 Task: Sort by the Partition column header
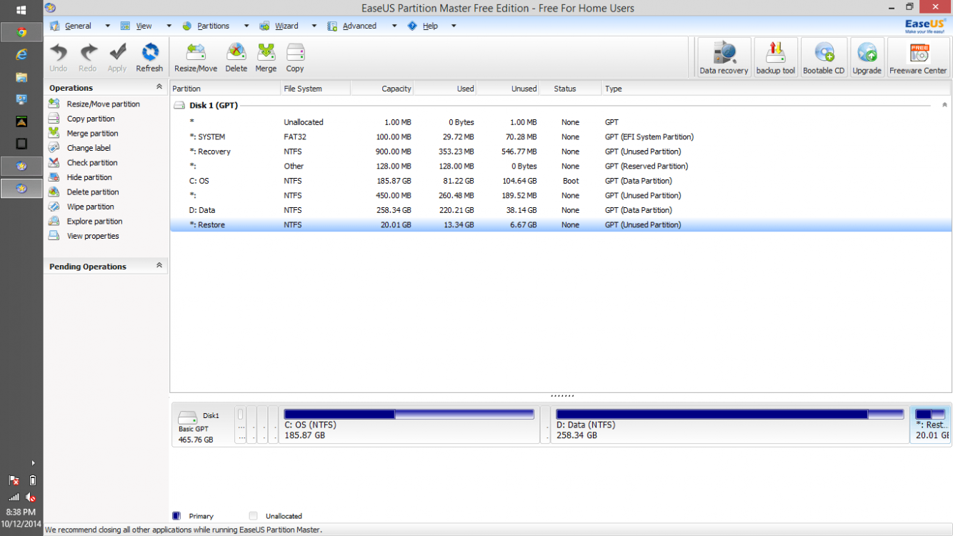(x=225, y=89)
